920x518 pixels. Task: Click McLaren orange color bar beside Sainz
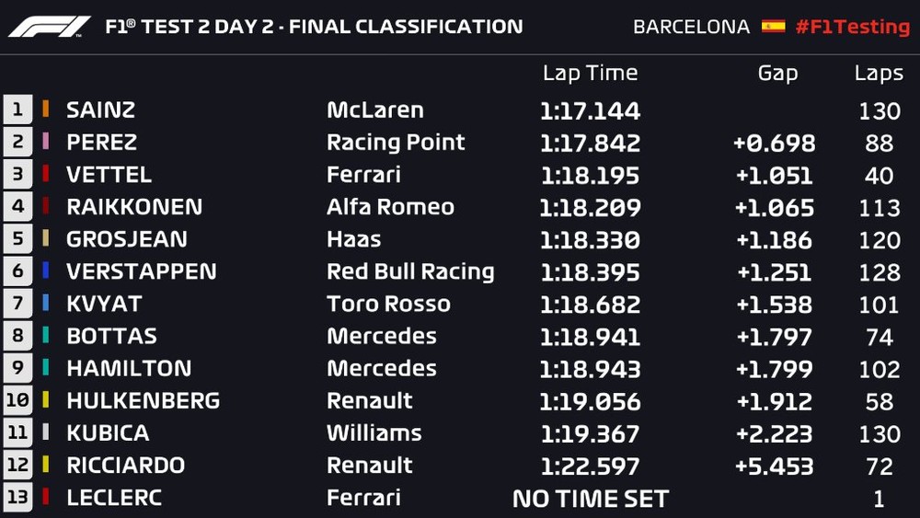(x=46, y=109)
